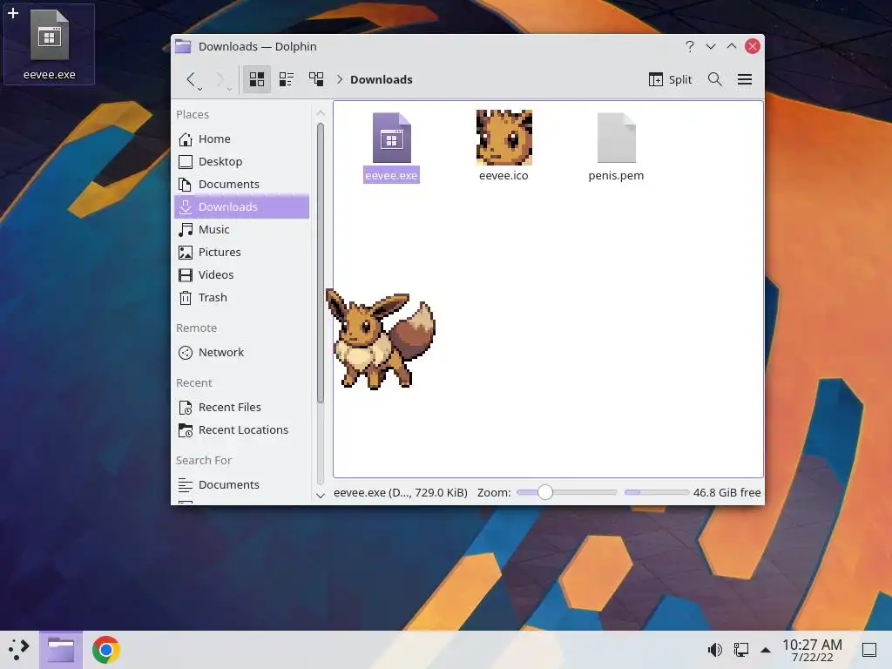The image size is (892, 669).
Task: Open the KDE application launcher
Action: pyautogui.click(x=19, y=649)
